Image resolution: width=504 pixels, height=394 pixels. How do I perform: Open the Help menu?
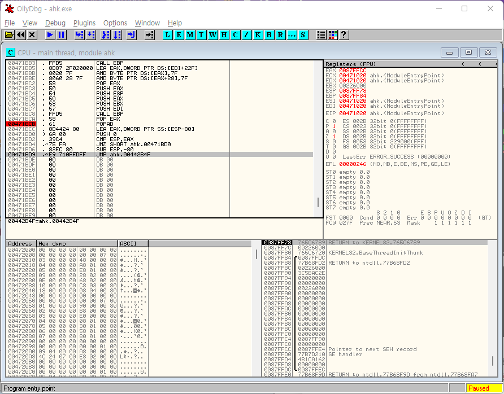175,23
